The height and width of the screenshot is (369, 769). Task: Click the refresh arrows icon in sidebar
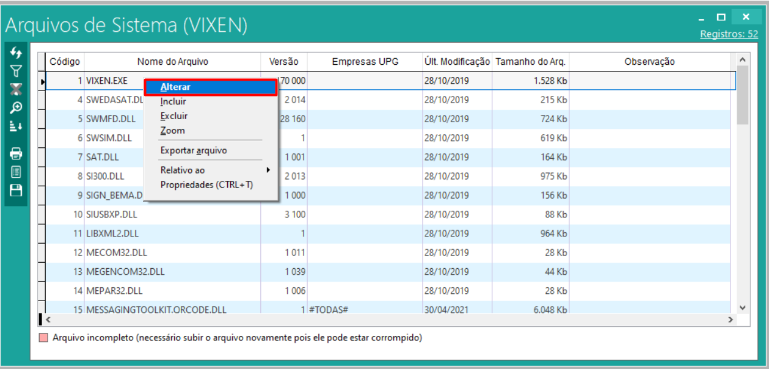pos(16,53)
